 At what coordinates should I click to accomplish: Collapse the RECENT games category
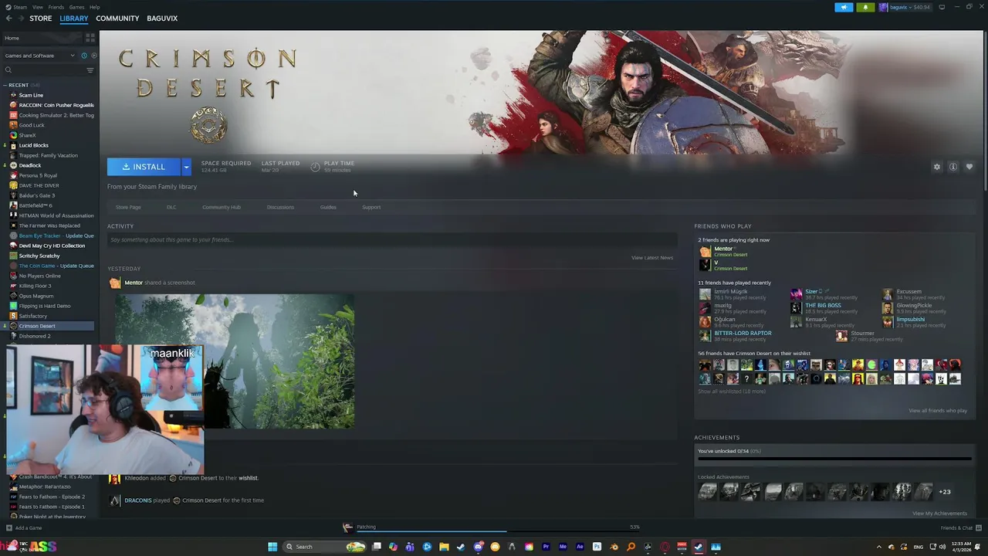click(x=5, y=85)
